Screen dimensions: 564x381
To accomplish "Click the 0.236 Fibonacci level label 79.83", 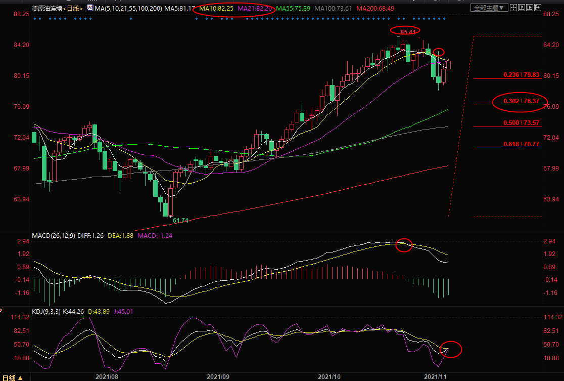I will [x=521, y=74].
